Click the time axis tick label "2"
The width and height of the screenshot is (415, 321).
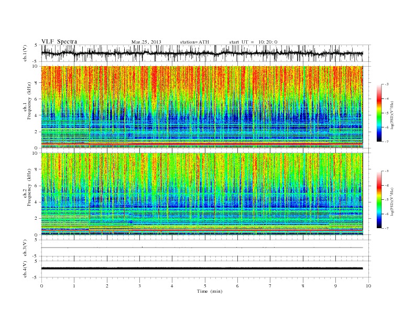click(x=107, y=286)
